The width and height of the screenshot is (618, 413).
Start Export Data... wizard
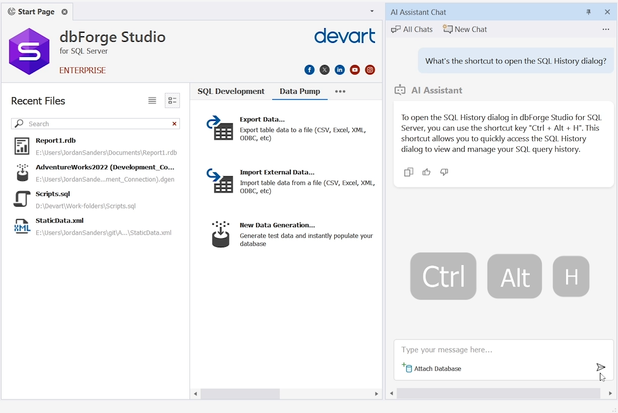[x=262, y=119]
